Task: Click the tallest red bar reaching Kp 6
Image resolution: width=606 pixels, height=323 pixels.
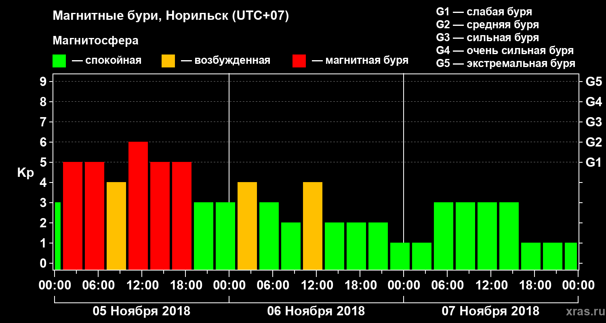Action: 138,206
